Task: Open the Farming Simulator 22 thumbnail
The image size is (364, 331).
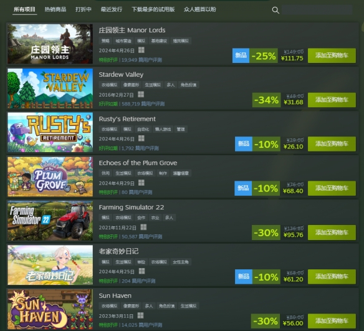Action: point(50,221)
